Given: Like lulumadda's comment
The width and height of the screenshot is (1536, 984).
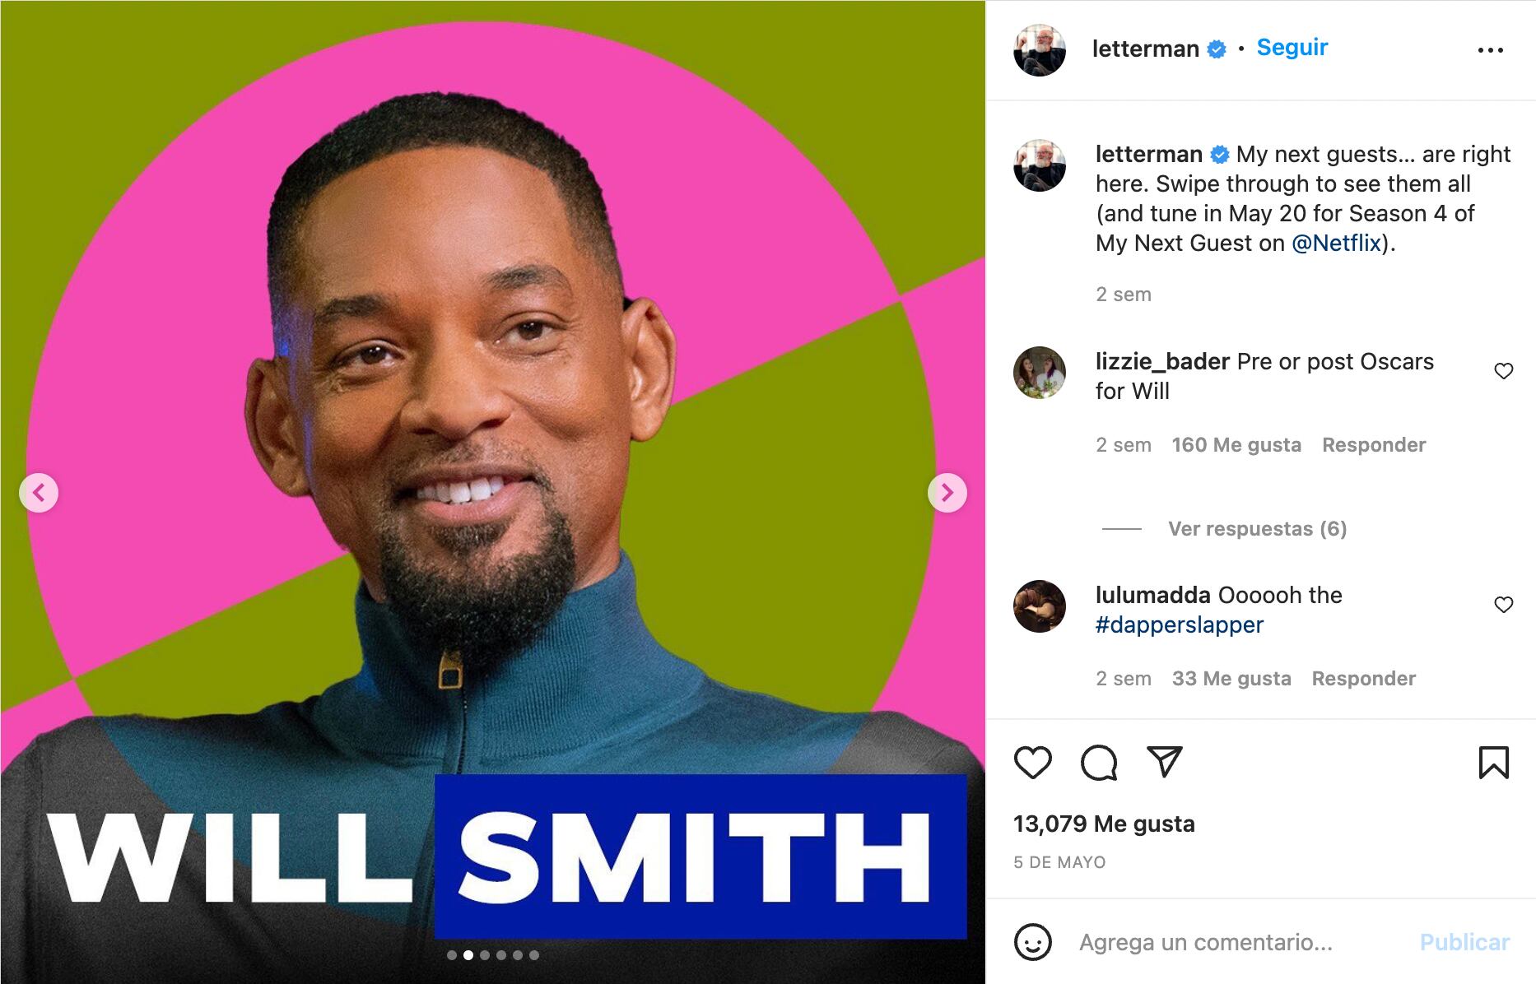Looking at the screenshot, I should pos(1504,605).
